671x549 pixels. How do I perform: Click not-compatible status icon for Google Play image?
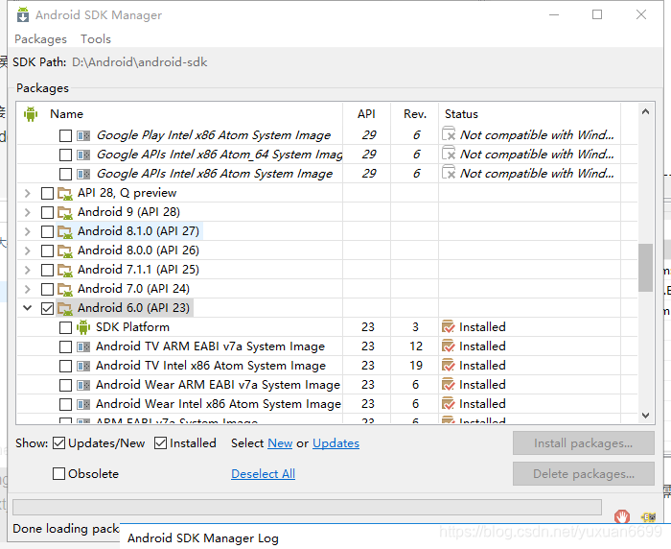[x=449, y=134]
